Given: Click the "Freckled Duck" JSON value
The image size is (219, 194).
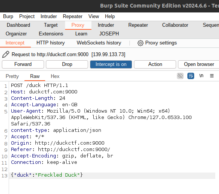Looking at the screenshot, I should pyautogui.click(x=58, y=175).
